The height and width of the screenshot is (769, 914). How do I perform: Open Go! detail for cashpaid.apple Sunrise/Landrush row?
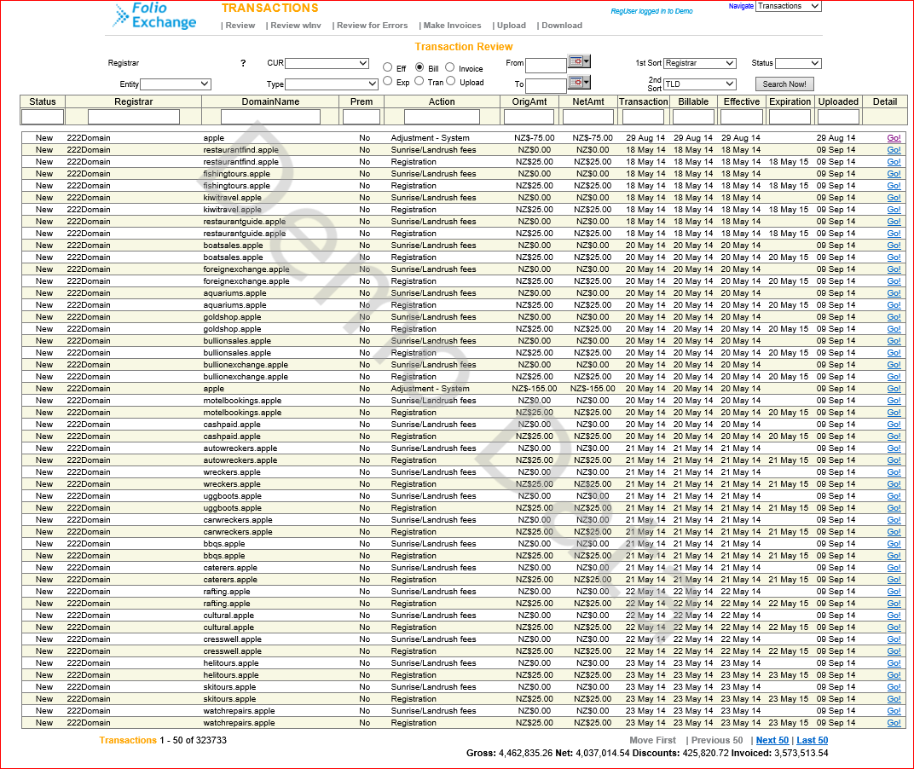(x=894, y=425)
